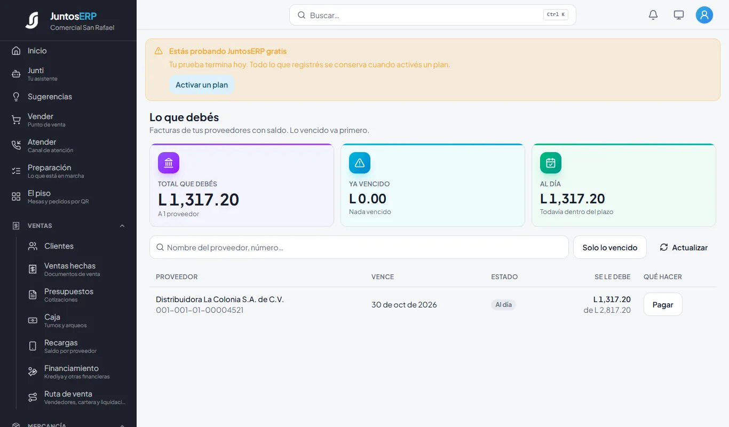Click the Junti assistant robot icon
This screenshot has height=427, width=729.
pos(16,74)
